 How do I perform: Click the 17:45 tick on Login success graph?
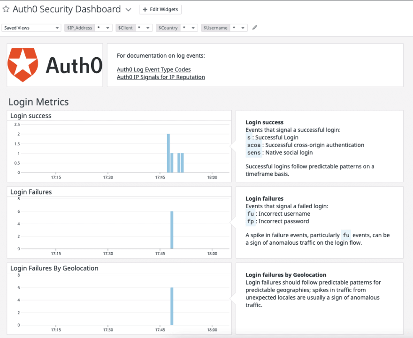[x=160, y=177]
